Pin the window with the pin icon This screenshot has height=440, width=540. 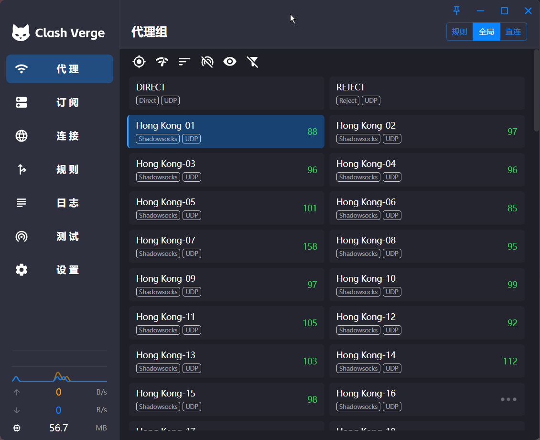(457, 11)
